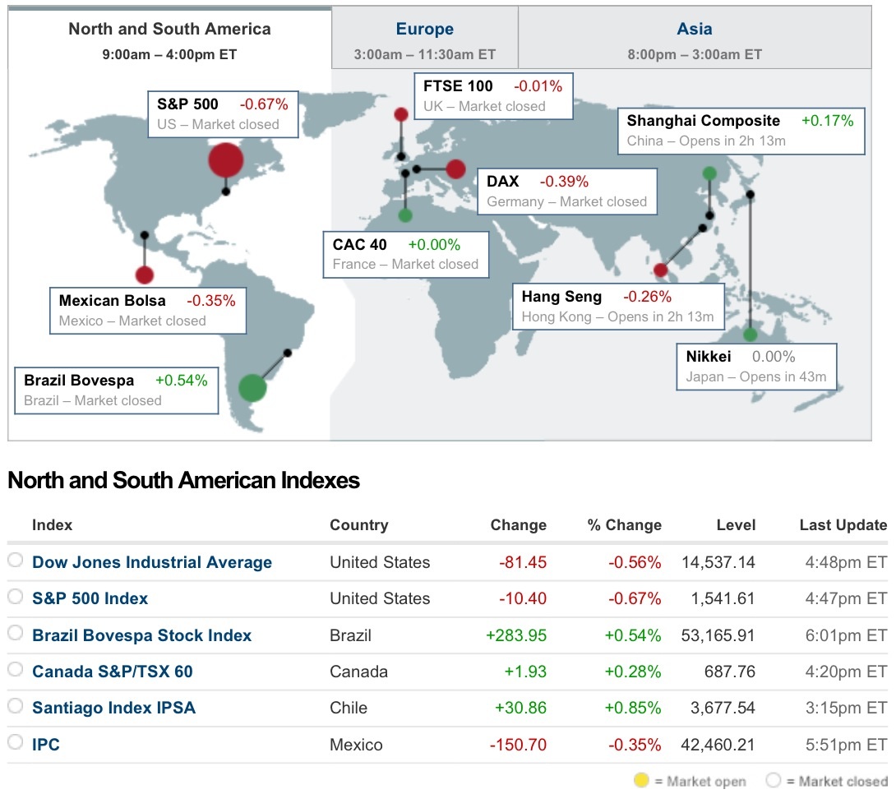The image size is (896, 794).
Task: Open the FTSE 100 map callout box
Action: tap(493, 96)
